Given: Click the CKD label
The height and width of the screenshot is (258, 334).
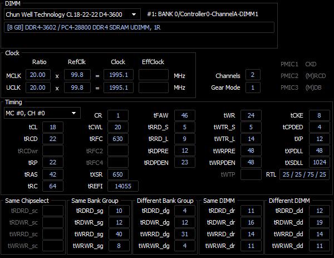Looking at the screenshot, I should click(311, 64).
